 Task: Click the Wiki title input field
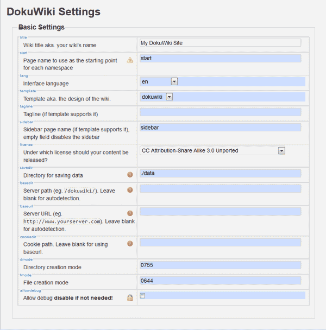[x=220, y=43]
